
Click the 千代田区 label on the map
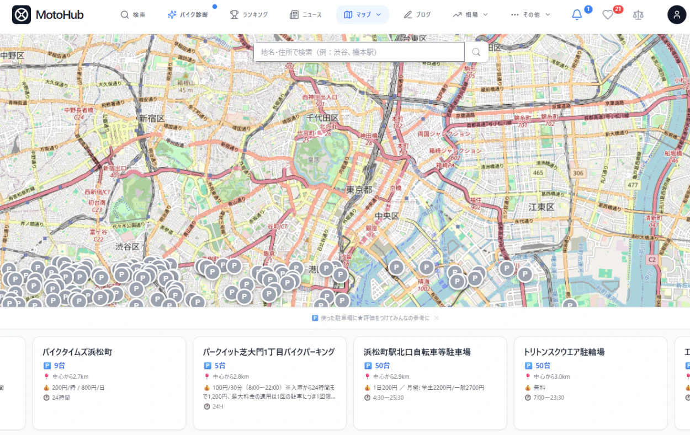(323, 118)
